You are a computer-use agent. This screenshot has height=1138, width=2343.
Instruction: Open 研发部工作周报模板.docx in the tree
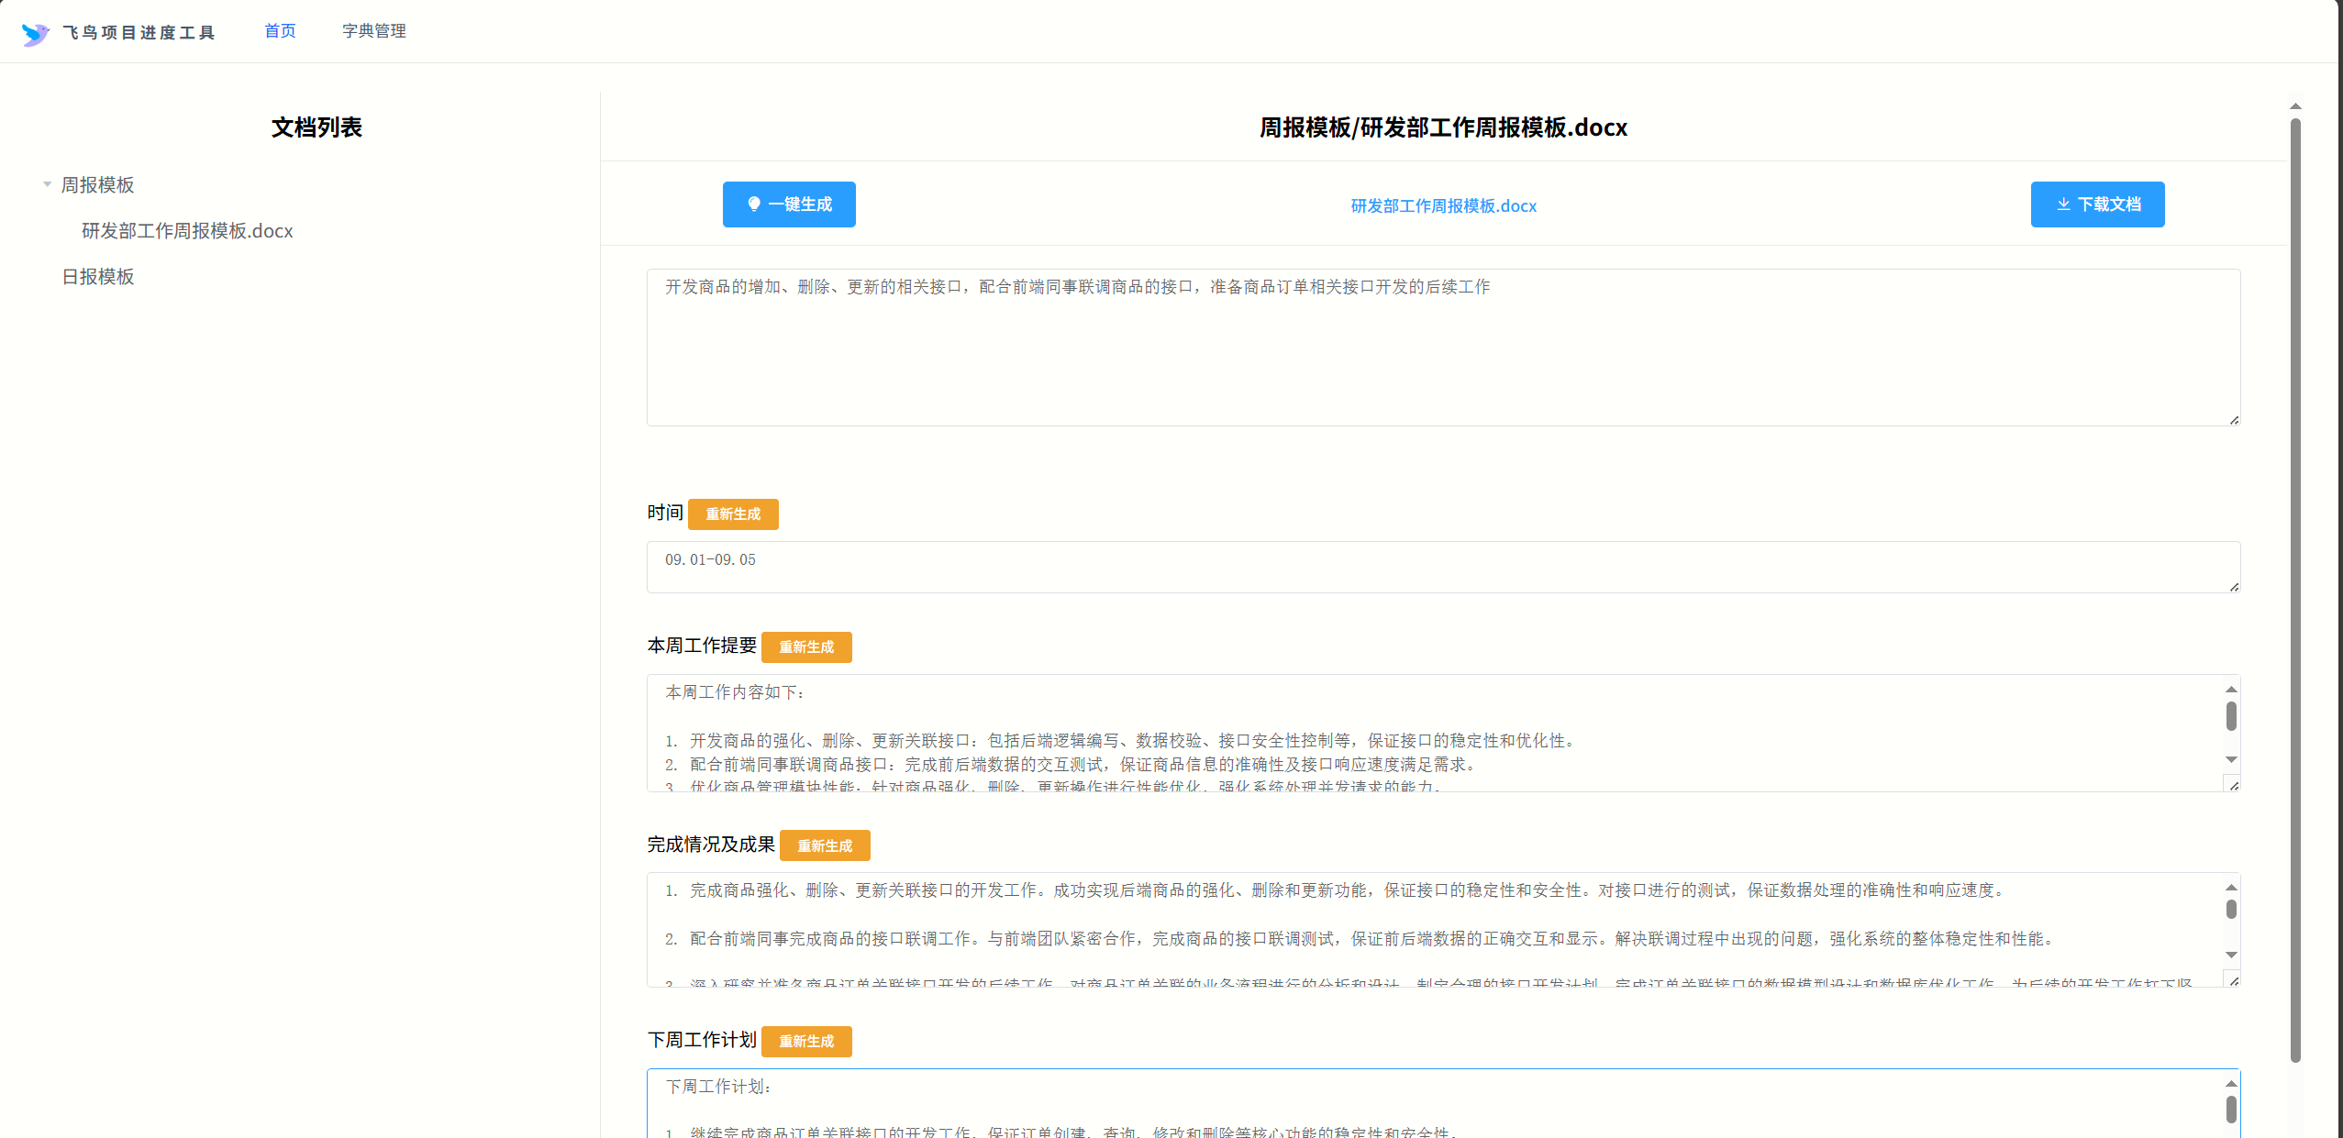click(x=187, y=231)
